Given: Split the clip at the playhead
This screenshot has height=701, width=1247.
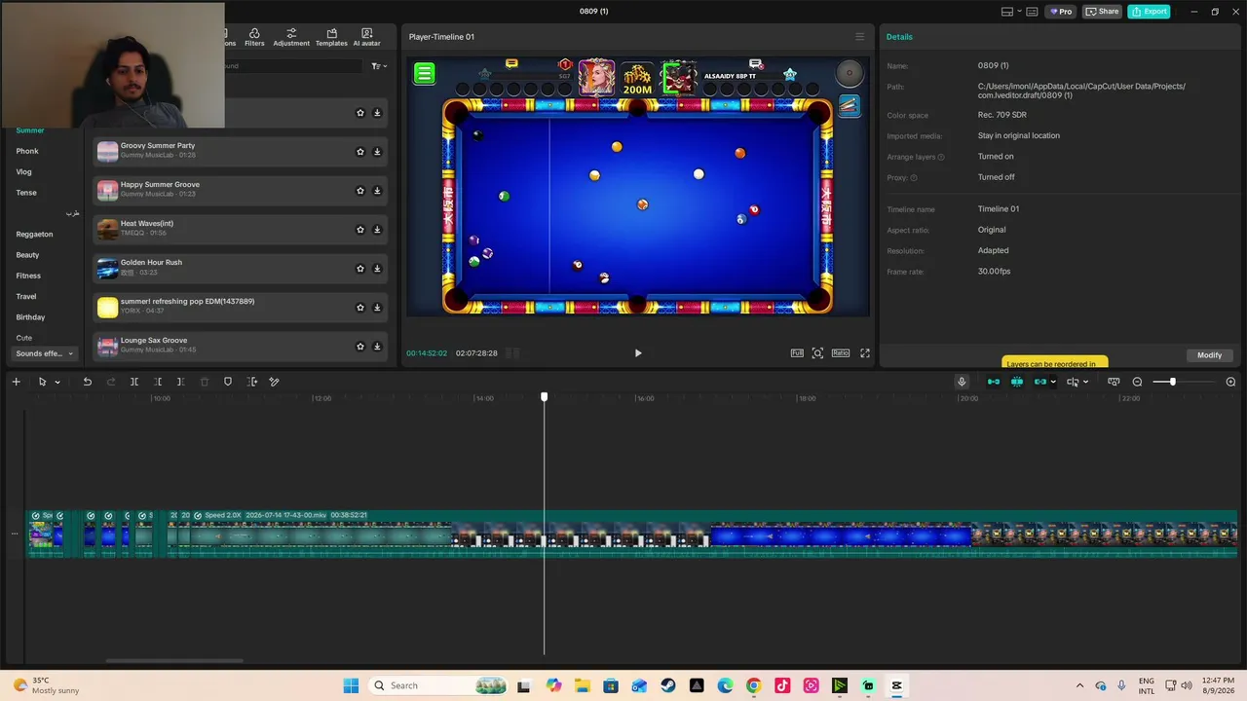Looking at the screenshot, I should 134,382.
